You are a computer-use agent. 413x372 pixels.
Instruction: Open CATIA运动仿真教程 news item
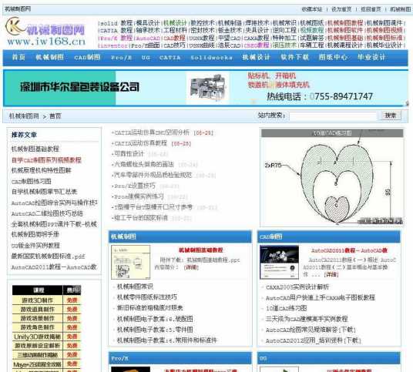pyautogui.click(x=141, y=143)
